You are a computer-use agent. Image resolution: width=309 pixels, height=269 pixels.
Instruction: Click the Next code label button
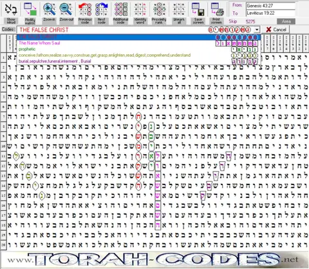102,21
